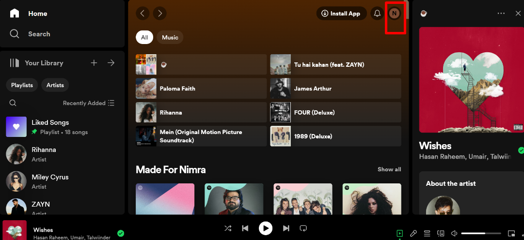Viewport: 524px width, 240px height.
Task: Open the 1989 (Deluxe) album card
Action: [x=335, y=136]
